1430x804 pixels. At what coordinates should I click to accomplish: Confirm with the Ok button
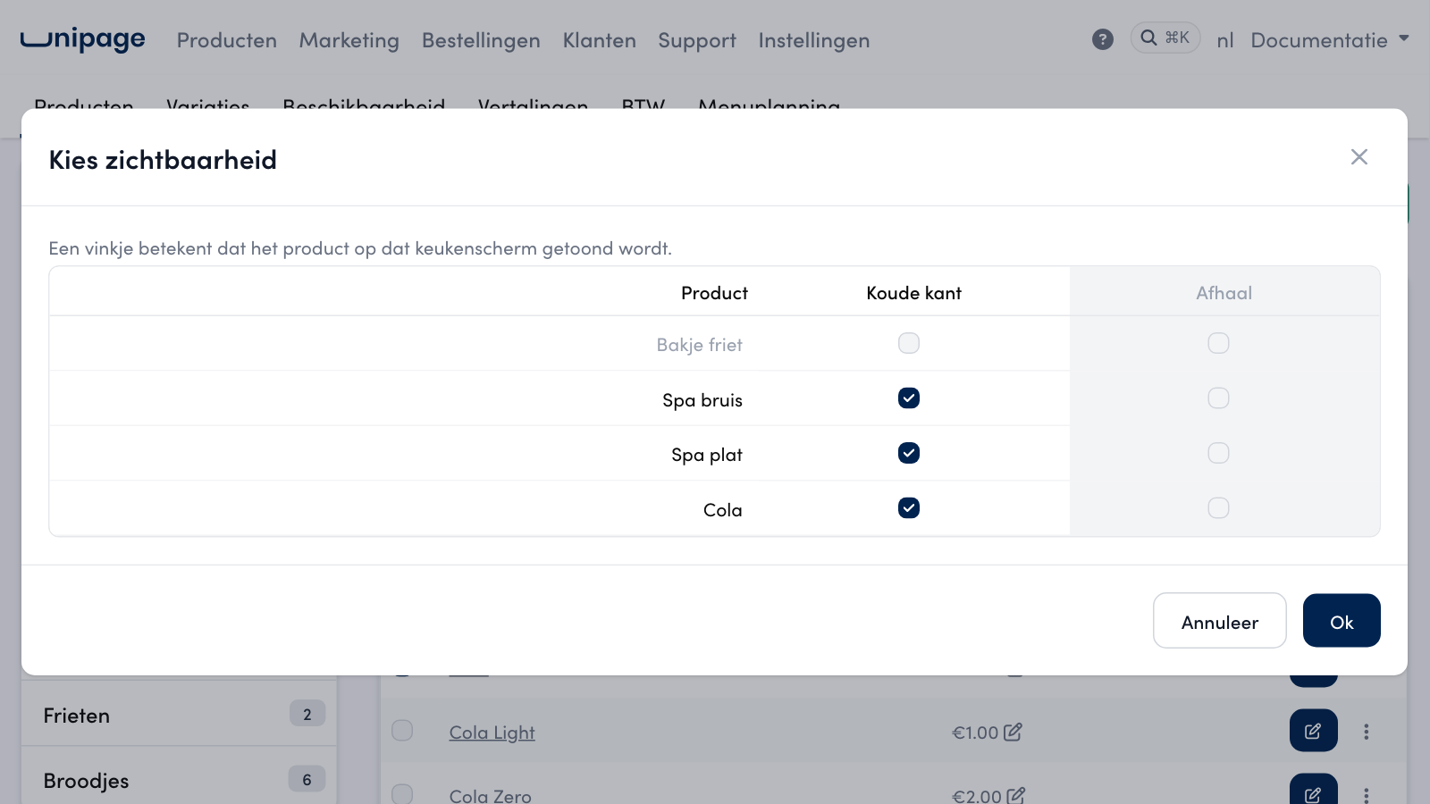click(1342, 621)
